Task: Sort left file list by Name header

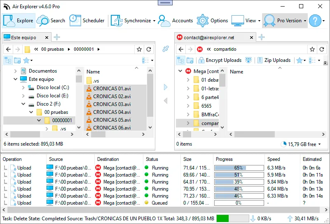Action: pos(93,72)
